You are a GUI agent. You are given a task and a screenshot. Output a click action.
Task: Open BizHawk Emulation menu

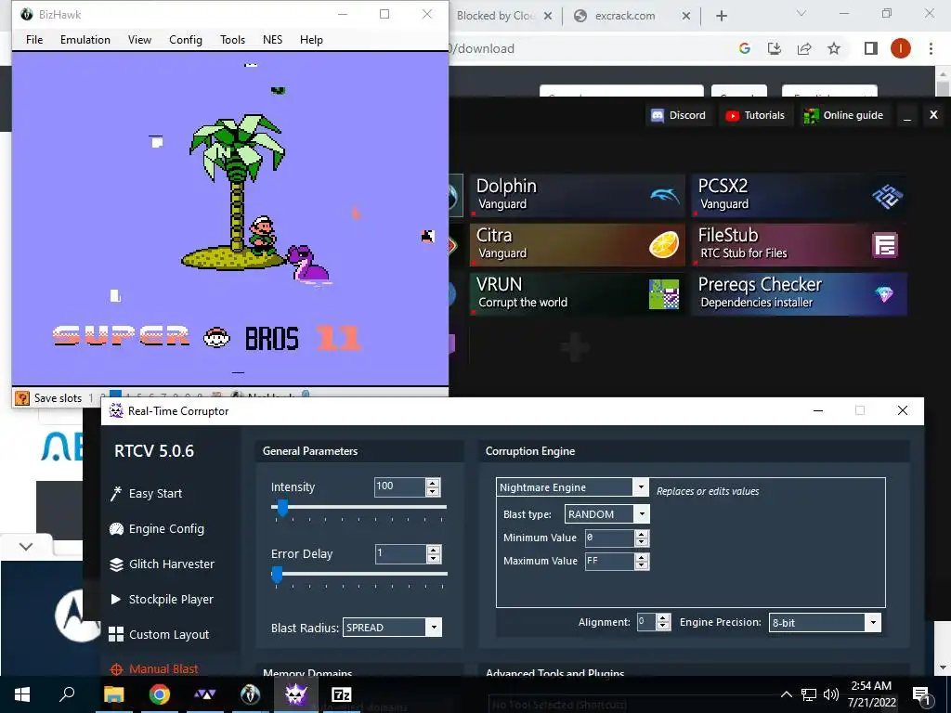85,39
